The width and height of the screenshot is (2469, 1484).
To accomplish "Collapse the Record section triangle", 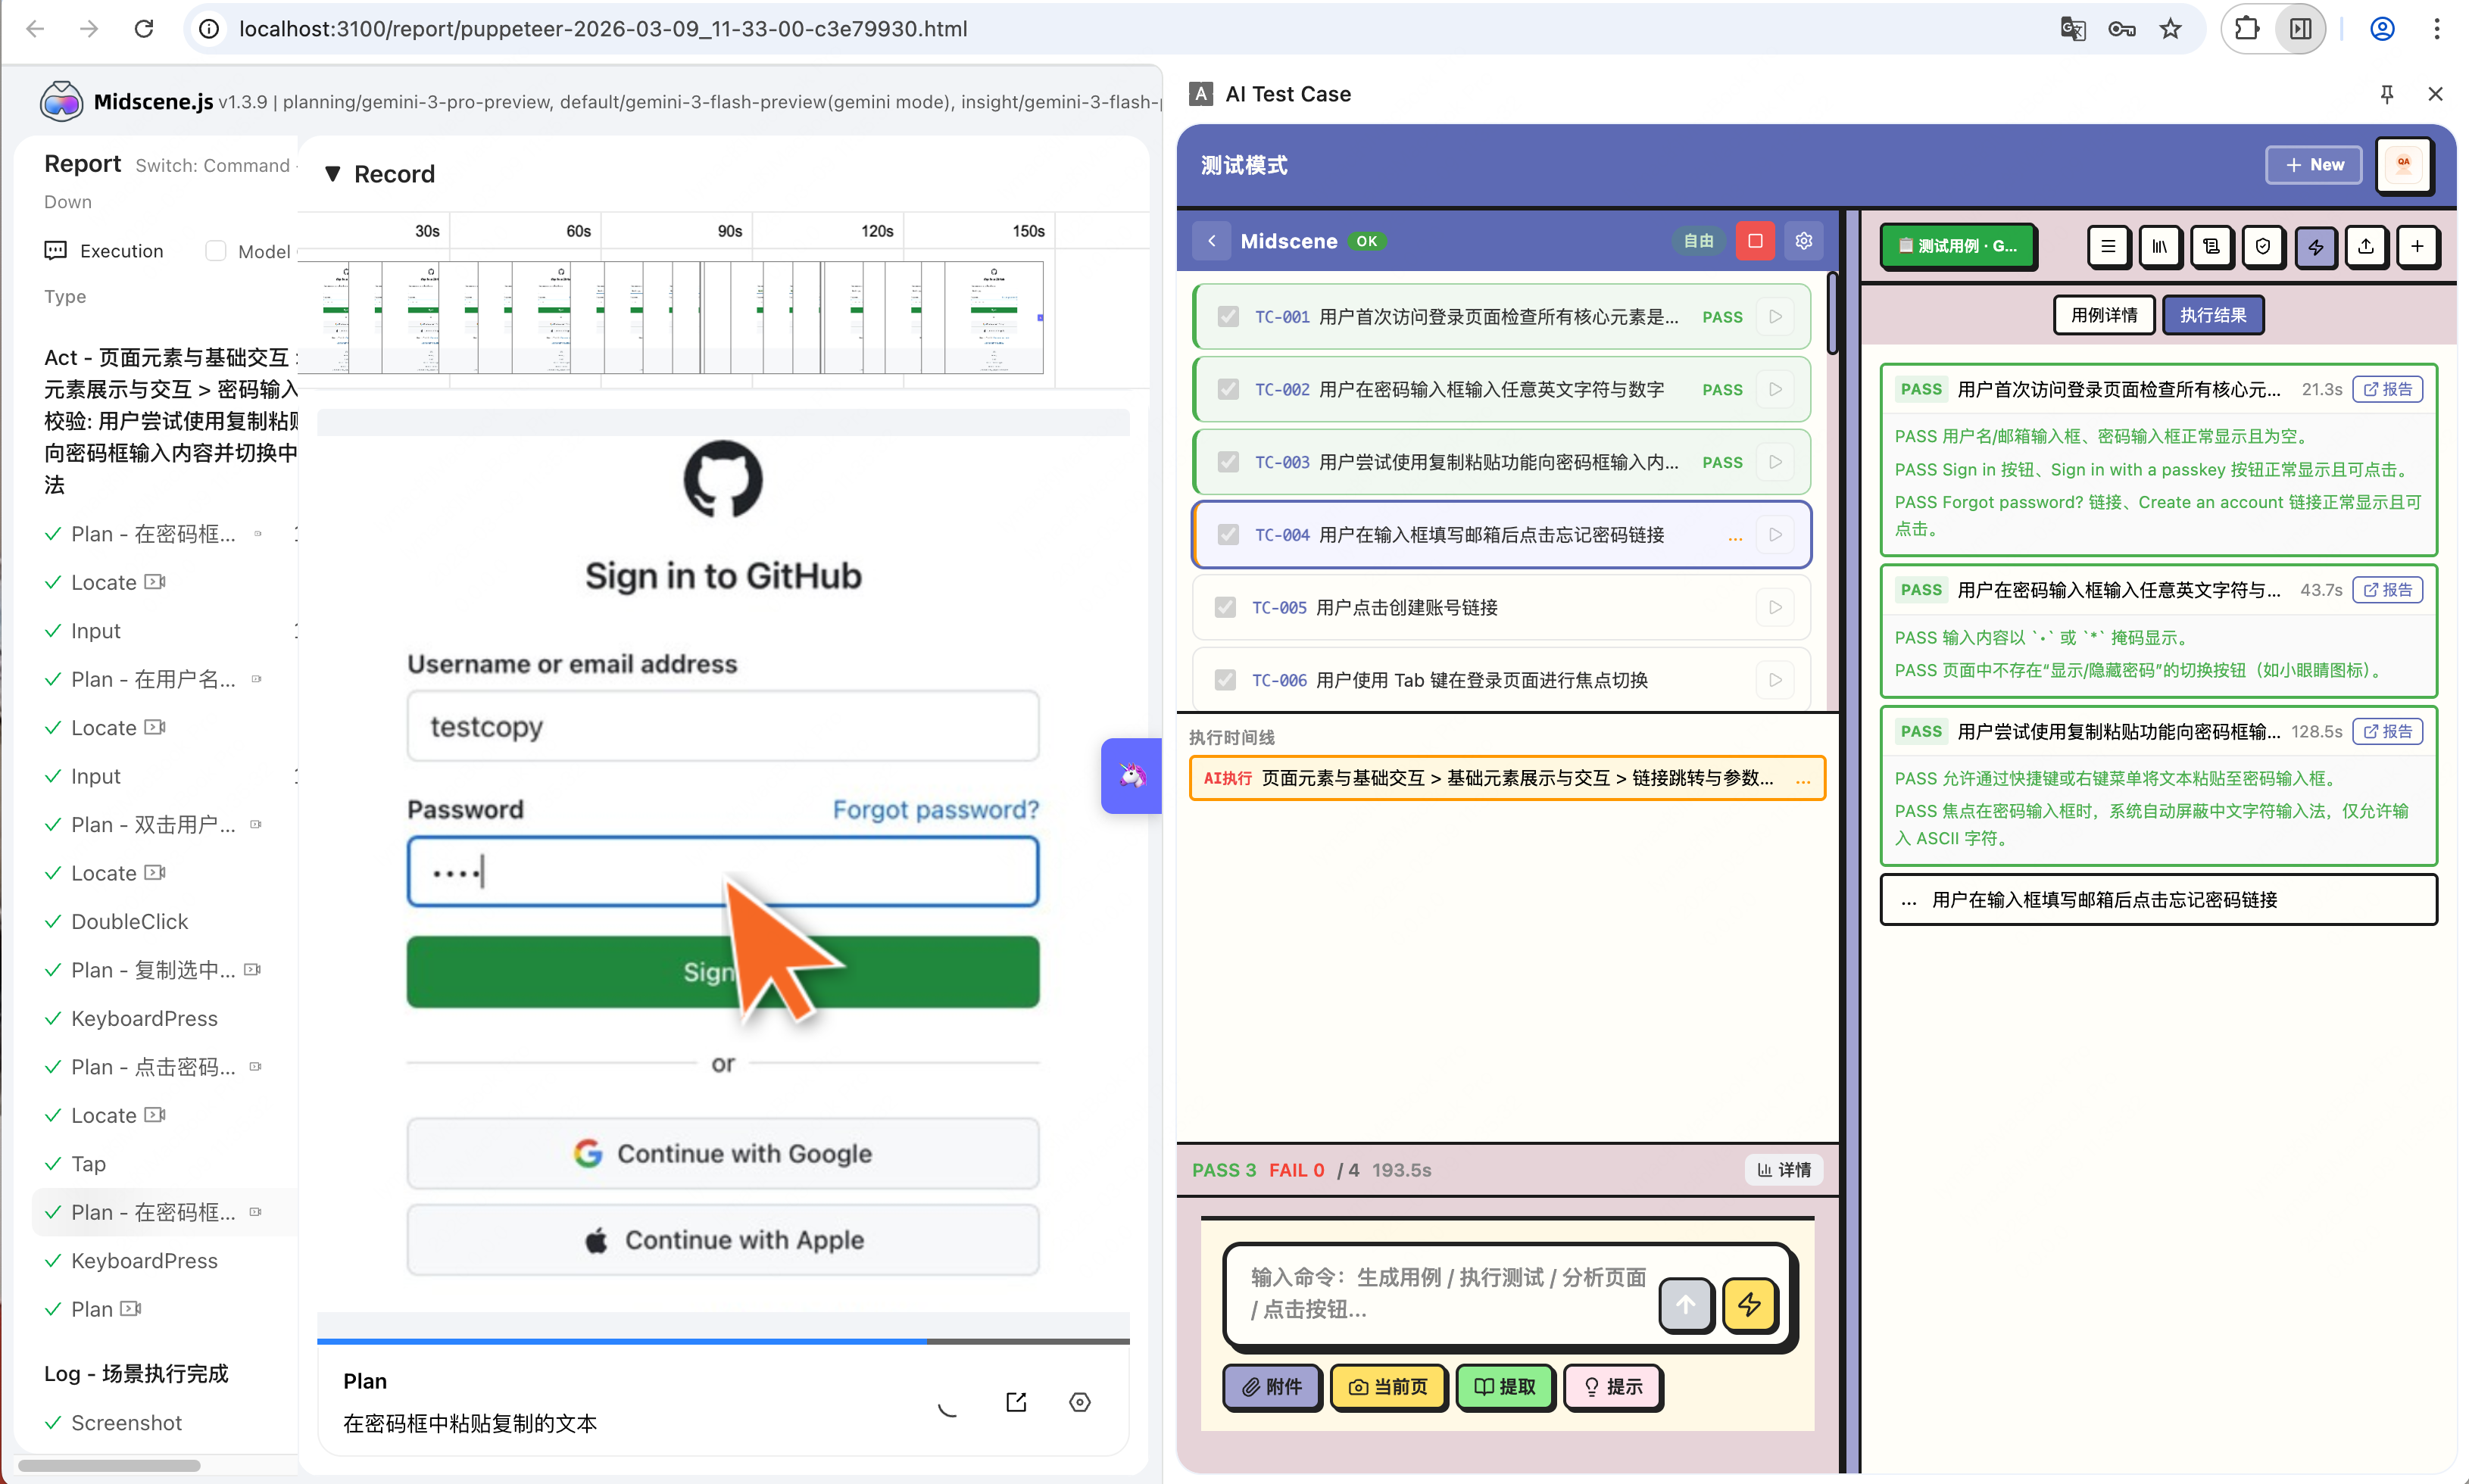I will pos(333,174).
